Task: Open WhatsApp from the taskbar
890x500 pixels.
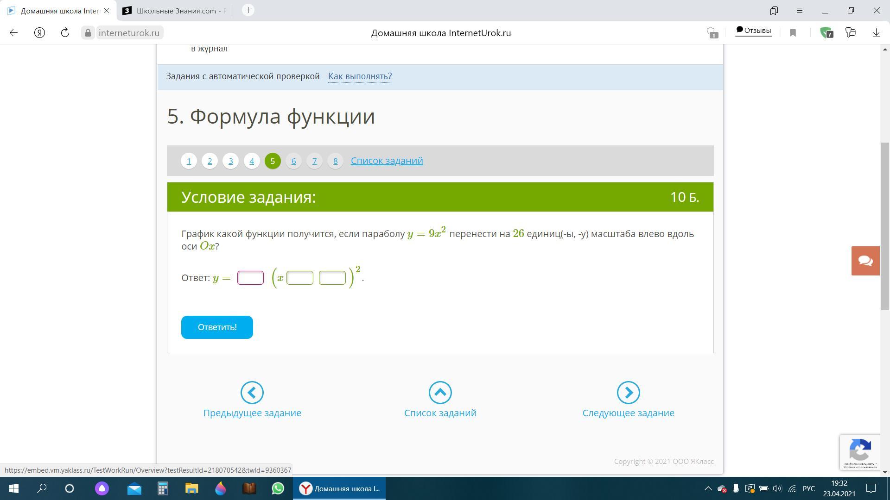Action: (x=278, y=488)
